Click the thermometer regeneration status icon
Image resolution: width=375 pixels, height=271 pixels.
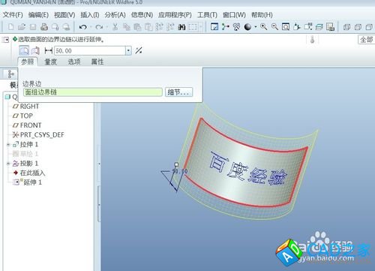[312, 40]
